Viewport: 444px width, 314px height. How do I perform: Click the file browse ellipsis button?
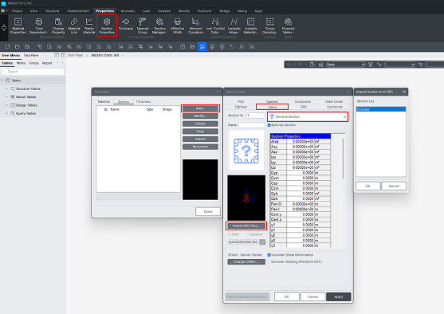tap(262, 242)
